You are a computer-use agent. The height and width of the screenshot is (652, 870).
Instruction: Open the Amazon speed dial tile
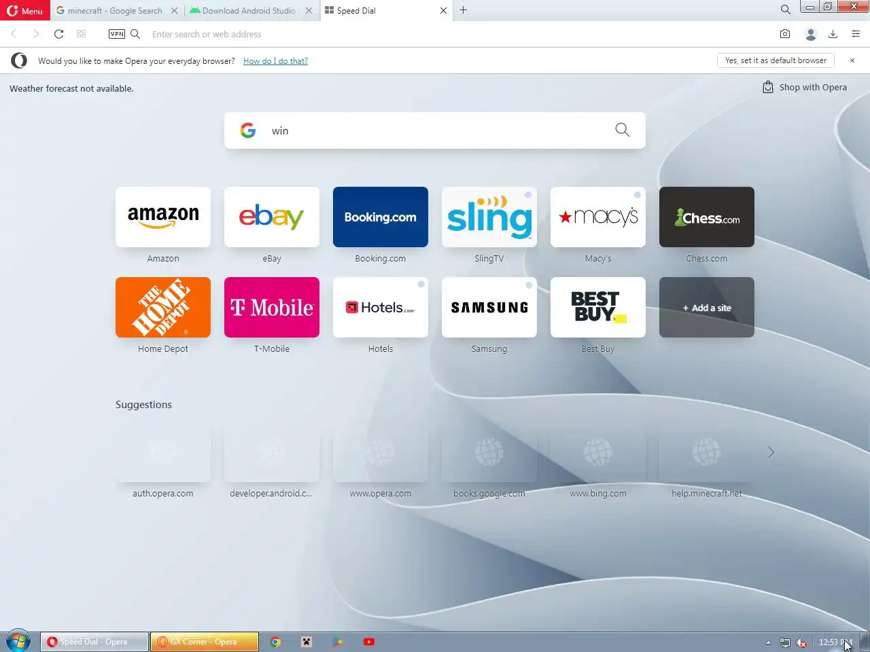(x=163, y=217)
